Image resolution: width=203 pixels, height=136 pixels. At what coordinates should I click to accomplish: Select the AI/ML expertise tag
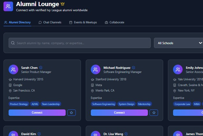(35, 104)
